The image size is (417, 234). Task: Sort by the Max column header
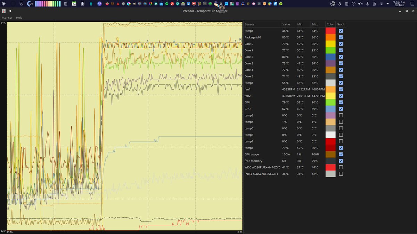[x=315, y=24]
